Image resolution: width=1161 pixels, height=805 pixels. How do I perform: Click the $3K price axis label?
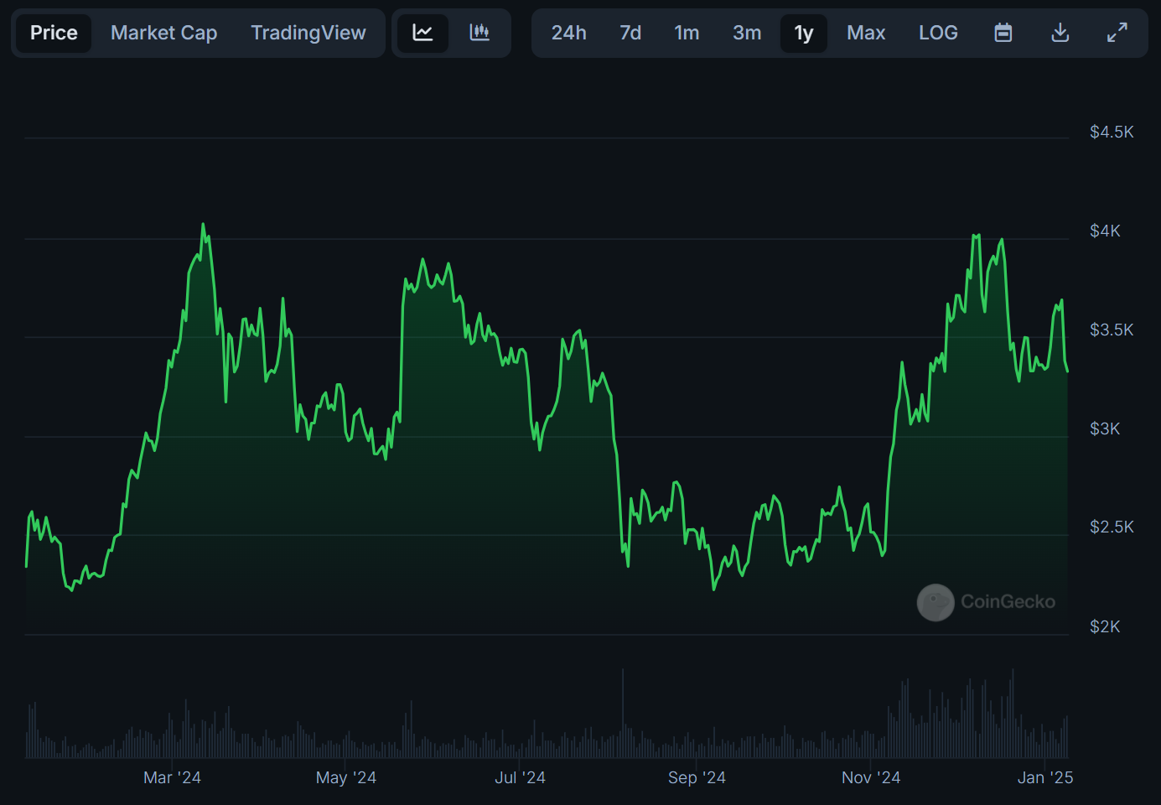pyautogui.click(x=1105, y=428)
